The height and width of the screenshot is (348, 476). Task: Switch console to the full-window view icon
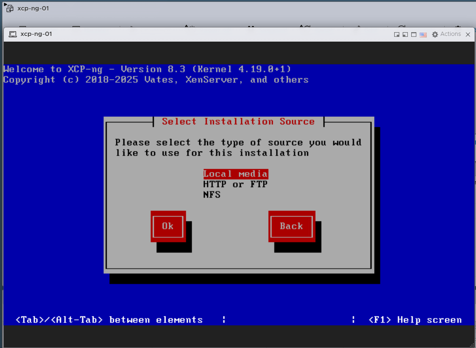pyautogui.click(x=414, y=35)
